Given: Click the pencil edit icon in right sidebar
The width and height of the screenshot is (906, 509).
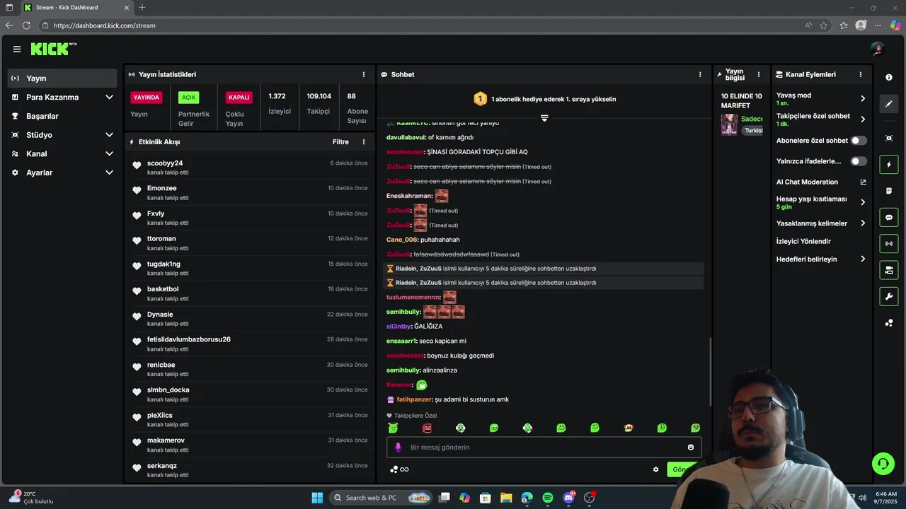Looking at the screenshot, I should [889, 104].
